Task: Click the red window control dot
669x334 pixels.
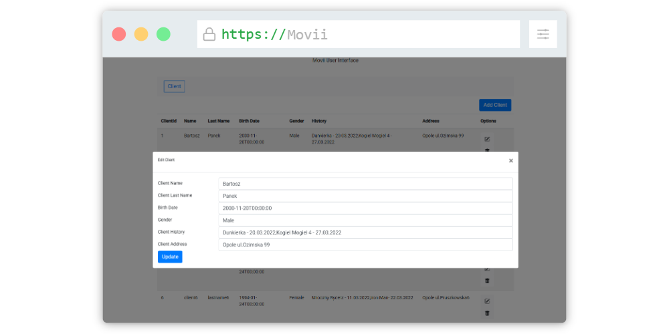Action: pos(119,34)
